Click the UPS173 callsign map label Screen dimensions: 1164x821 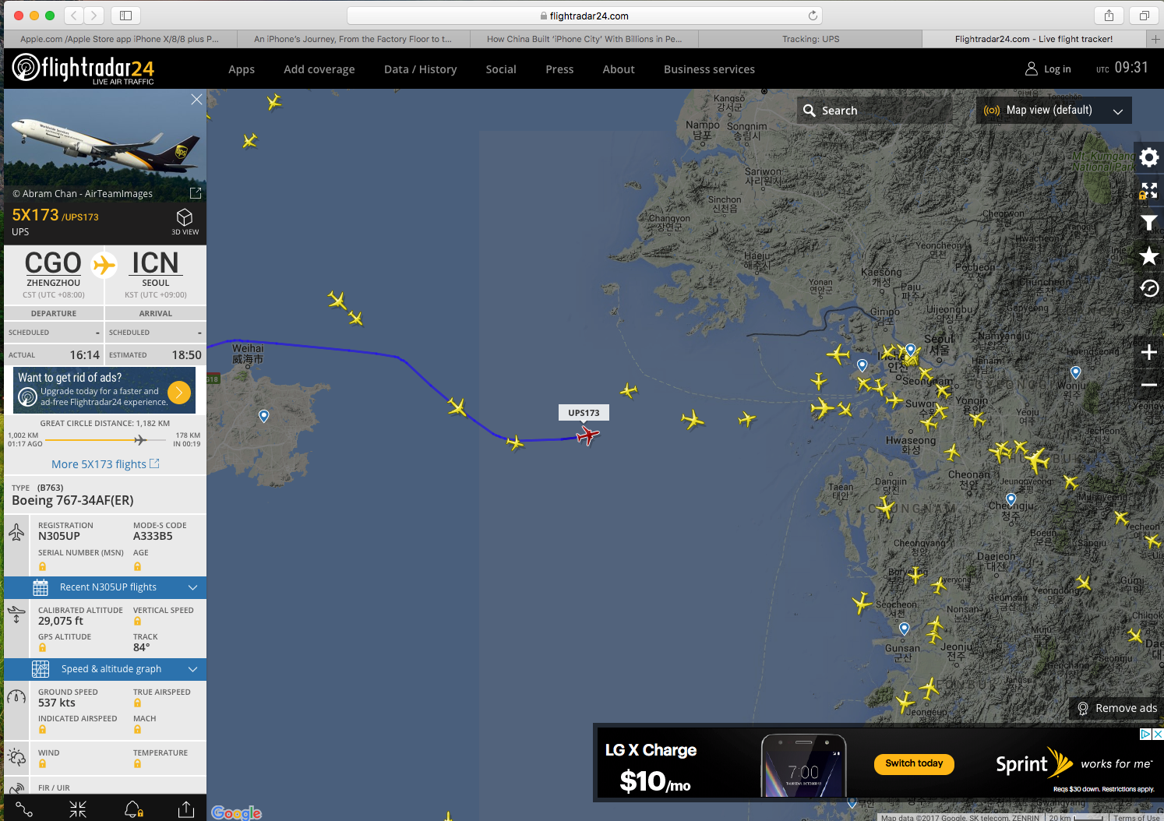(584, 413)
